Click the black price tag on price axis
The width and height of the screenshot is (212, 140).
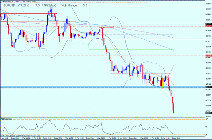pos(209,24)
